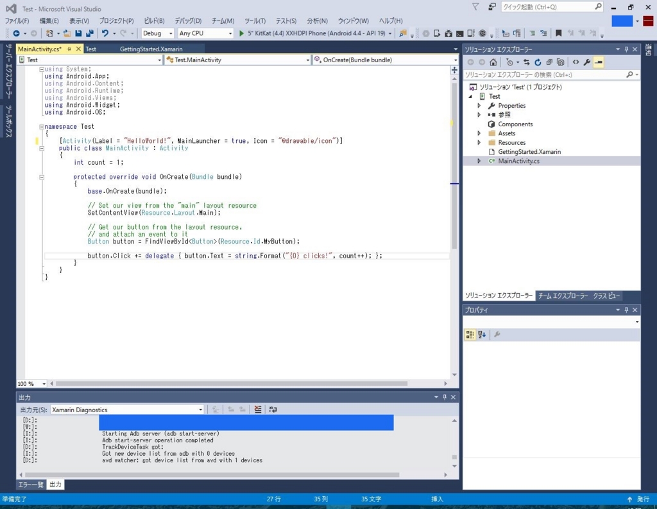
Task: Toggle auto-hide pin on Output panel
Action: coord(445,397)
